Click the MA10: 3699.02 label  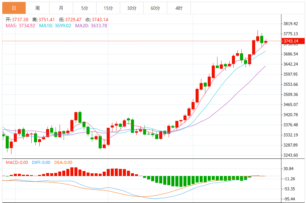55,26
